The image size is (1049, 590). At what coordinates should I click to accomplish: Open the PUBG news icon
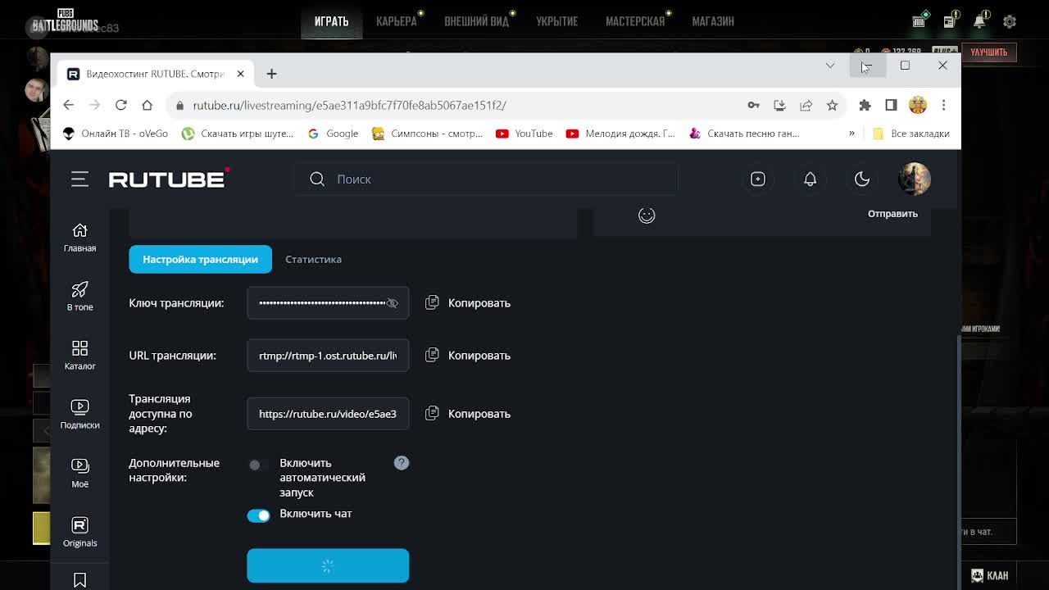[949, 21]
